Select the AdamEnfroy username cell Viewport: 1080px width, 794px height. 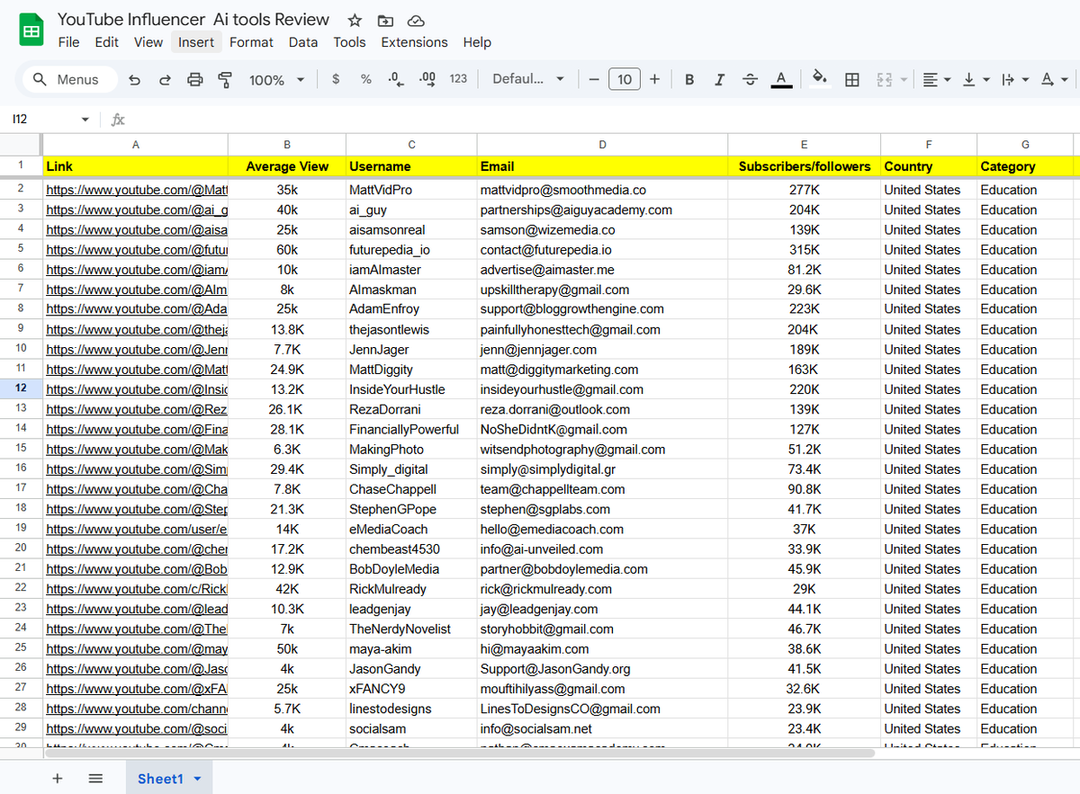(411, 309)
